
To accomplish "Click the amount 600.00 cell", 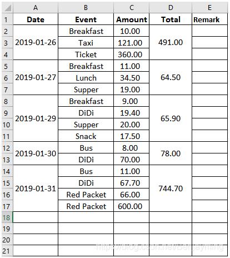I will click(x=132, y=206).
